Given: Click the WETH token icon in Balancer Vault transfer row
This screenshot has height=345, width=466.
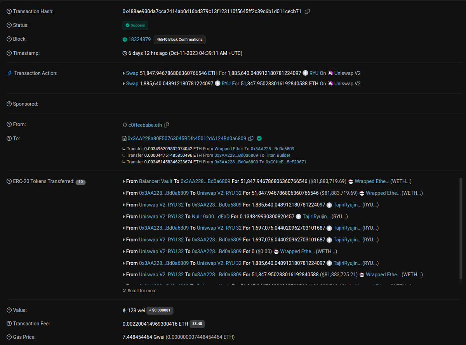Looking at the screenshot, I should (x=351, y=182).
